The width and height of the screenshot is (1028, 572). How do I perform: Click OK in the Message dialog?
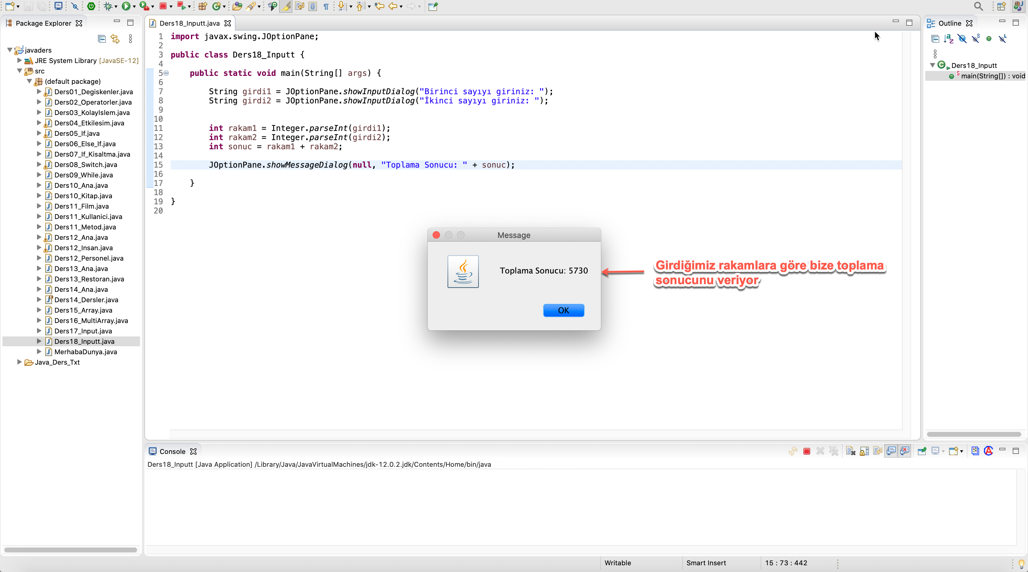pyautogui.click(x=564, y=310)
